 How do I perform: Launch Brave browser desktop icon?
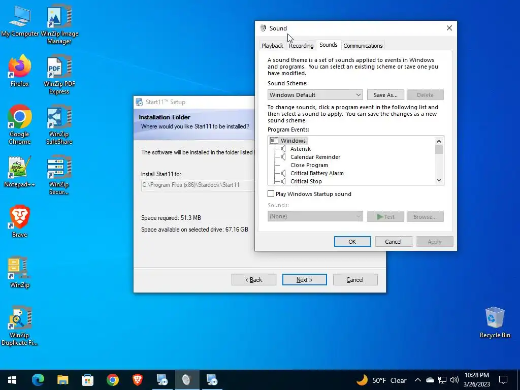(20, 221)
